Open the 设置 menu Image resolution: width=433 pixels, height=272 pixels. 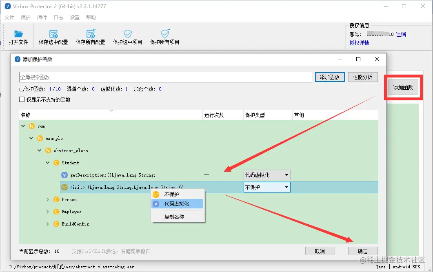pyautogui.click(x=75, y=18)
